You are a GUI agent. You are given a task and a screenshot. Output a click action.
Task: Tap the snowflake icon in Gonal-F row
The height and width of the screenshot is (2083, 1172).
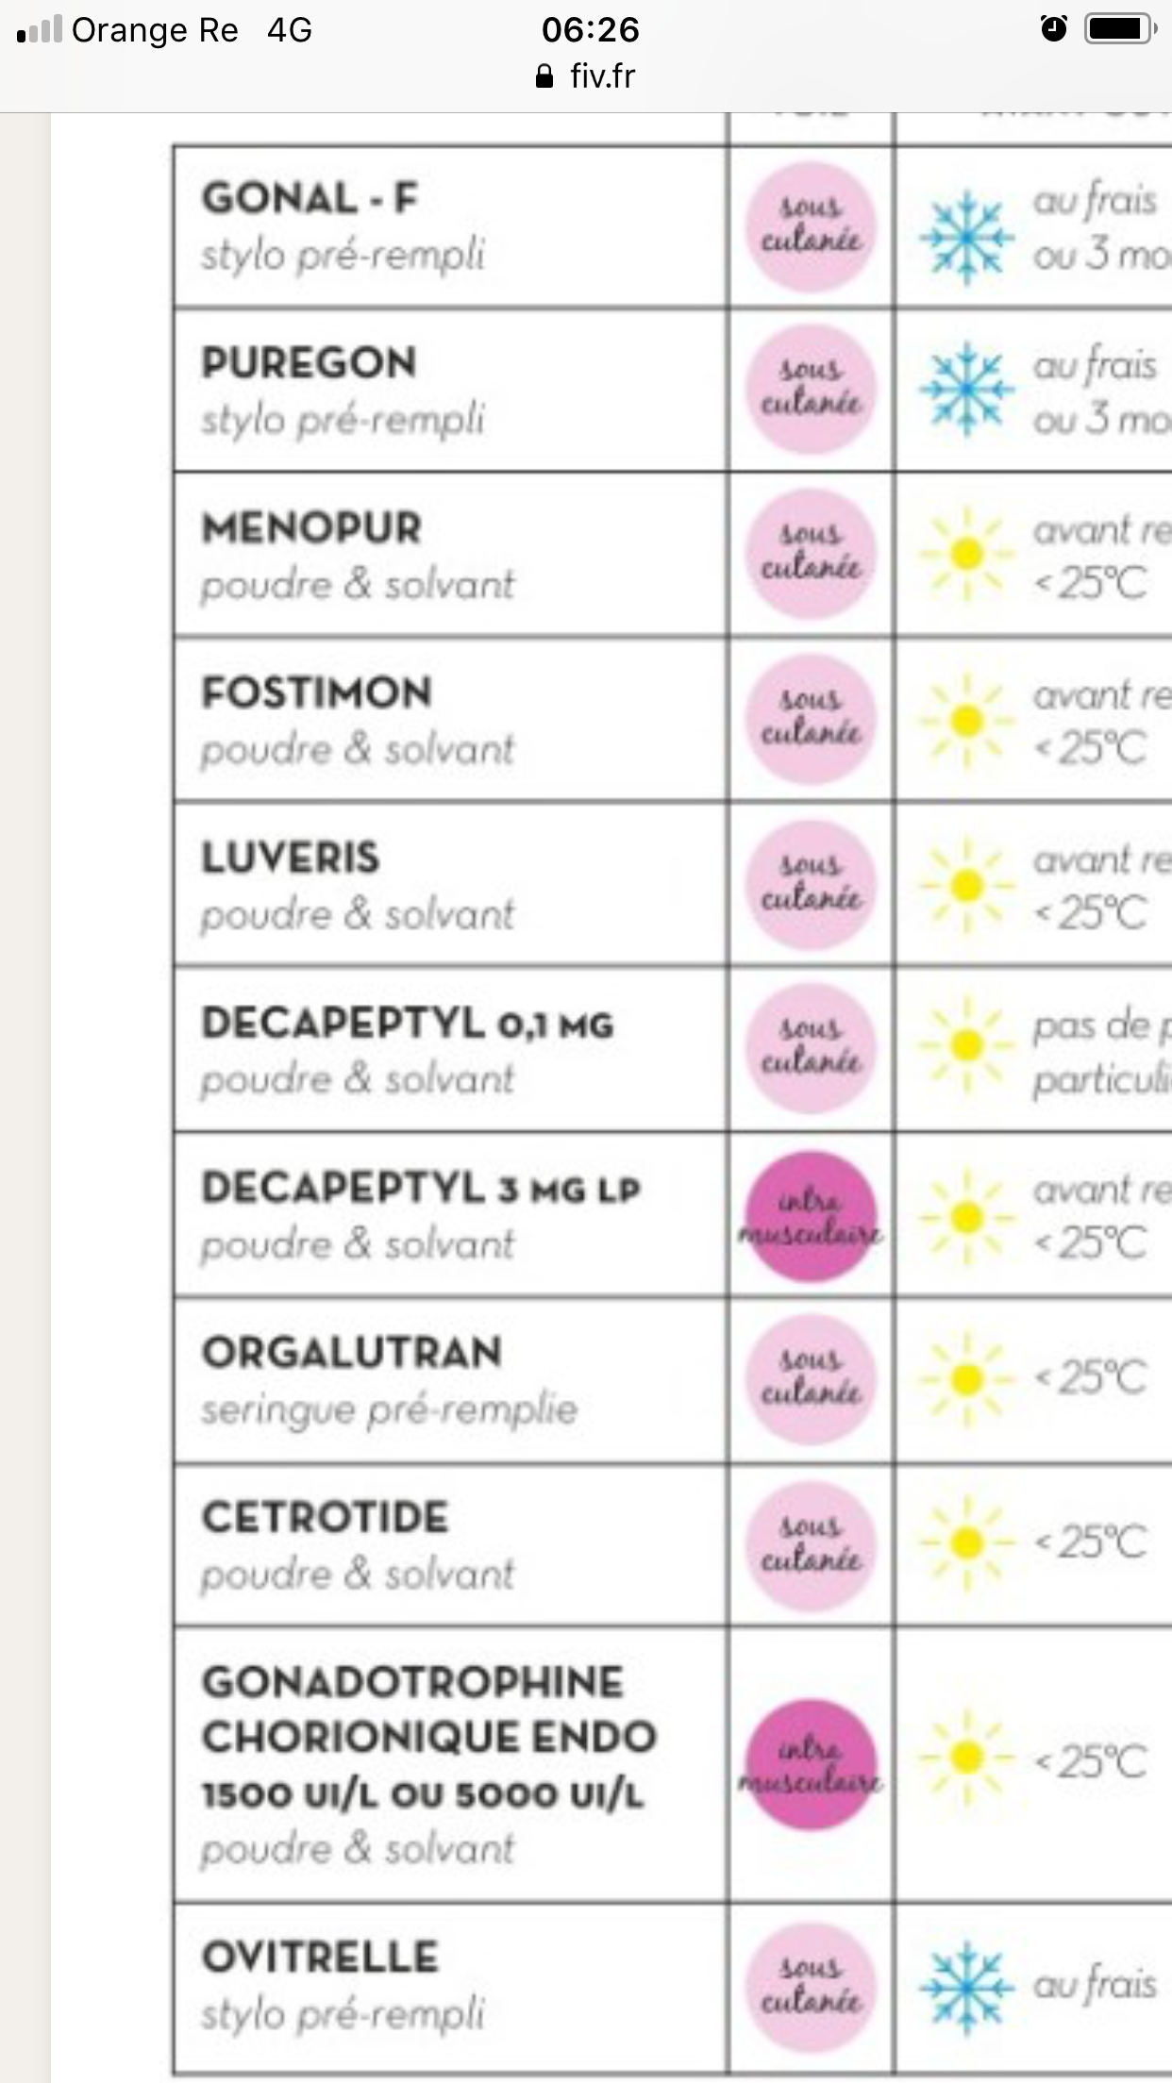(x=966, y=238)
